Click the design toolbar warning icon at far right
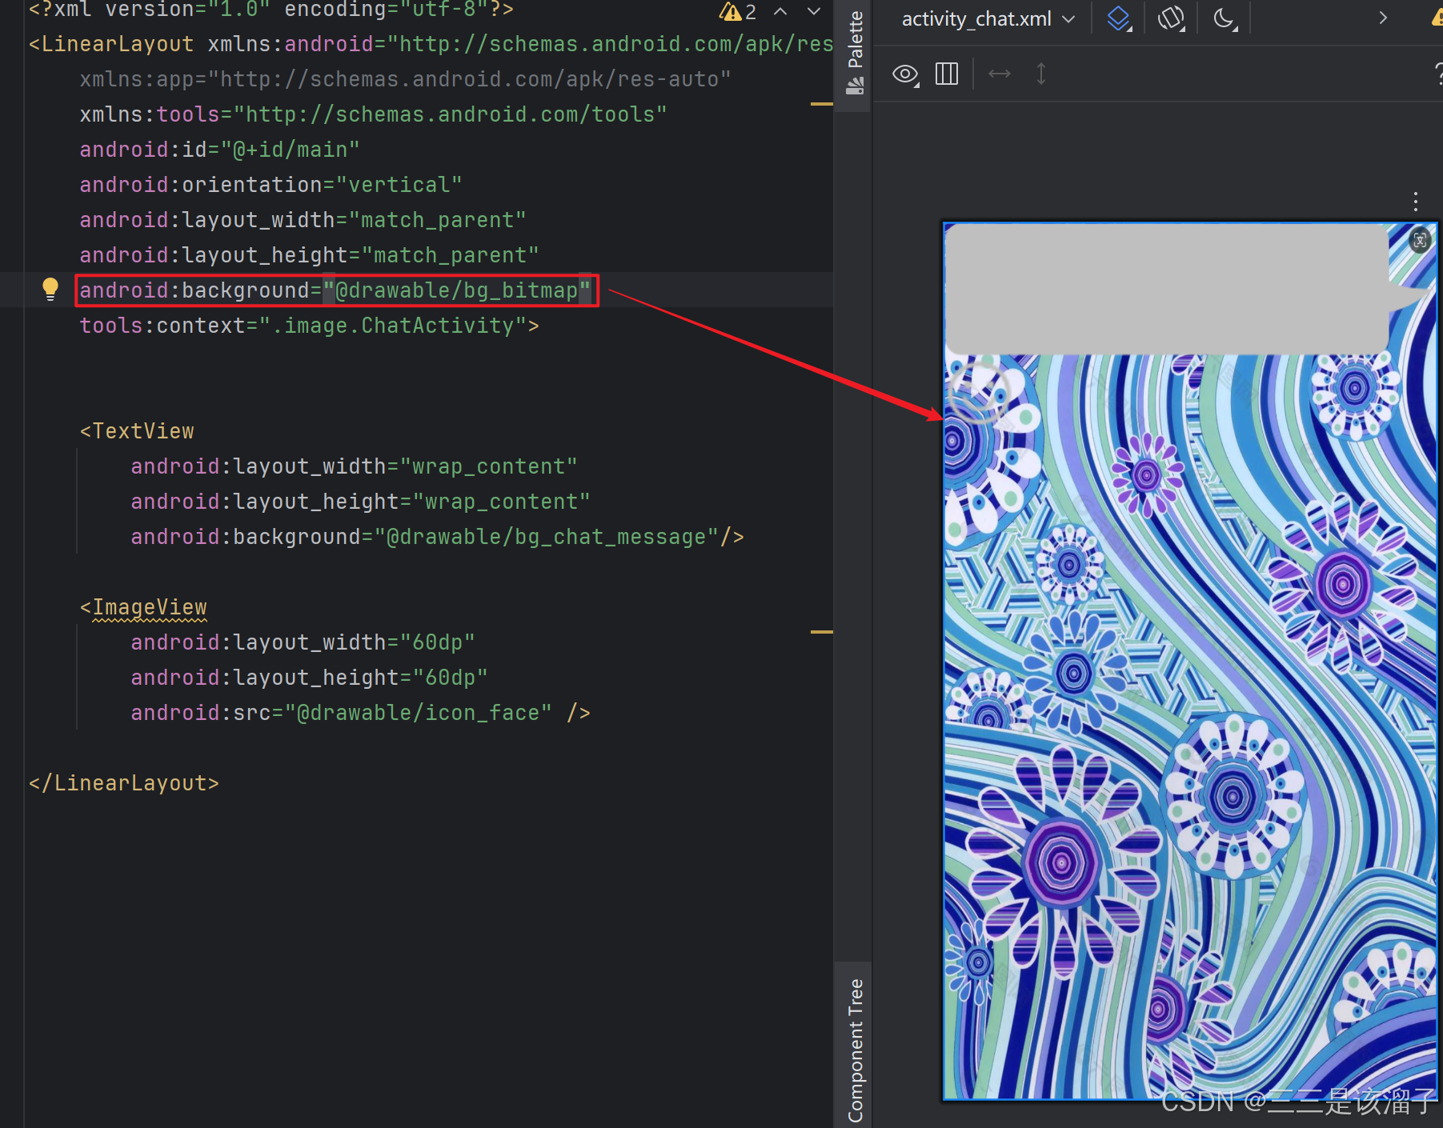Screen dimensions: 1443x1128 (1437, 18)
